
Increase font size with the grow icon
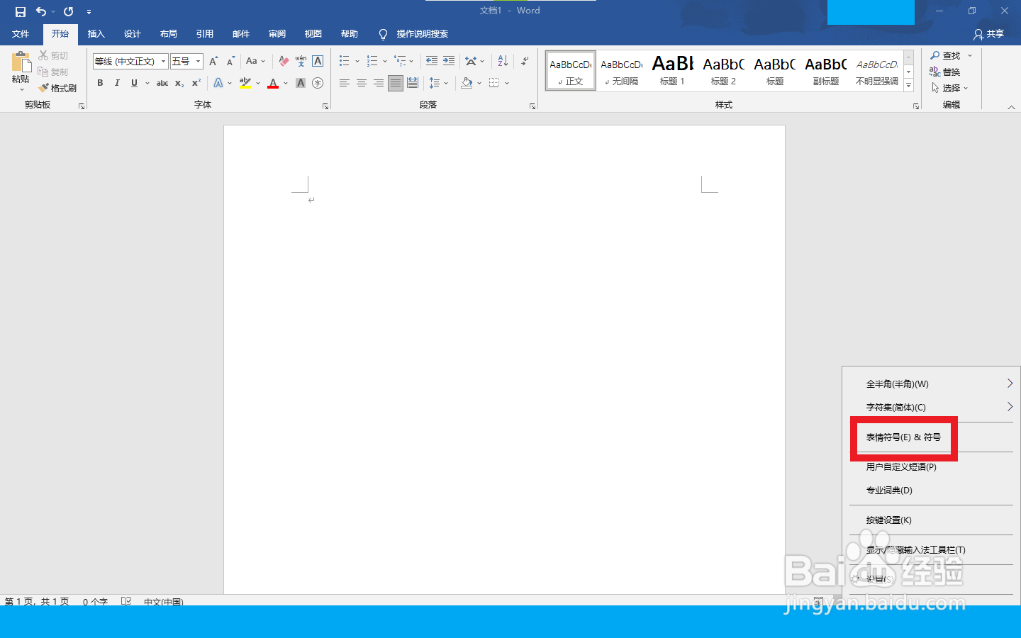pos(213,62)
